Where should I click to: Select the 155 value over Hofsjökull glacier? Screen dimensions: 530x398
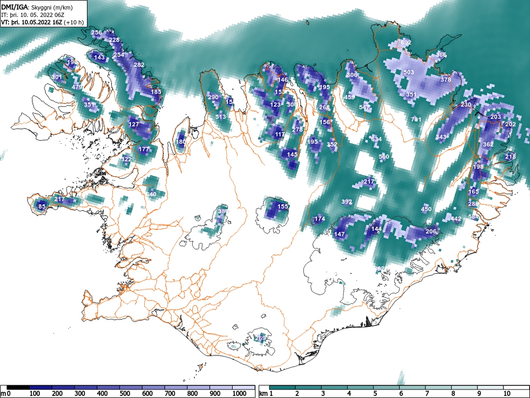coord(282,206)
